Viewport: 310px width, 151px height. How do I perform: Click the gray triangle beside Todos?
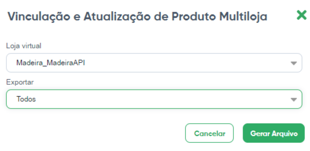click(x=294, y=100)
